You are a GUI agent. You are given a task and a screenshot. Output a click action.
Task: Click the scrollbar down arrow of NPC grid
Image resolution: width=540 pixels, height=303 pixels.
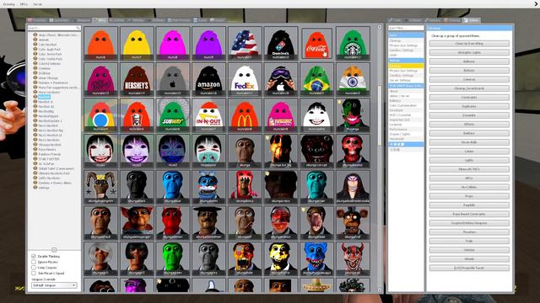380,290
